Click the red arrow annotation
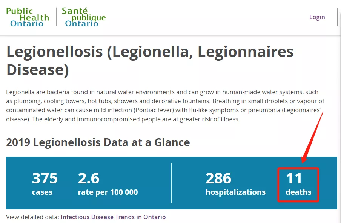This screenshot has width=341, height=223. [x=312, y=137]
